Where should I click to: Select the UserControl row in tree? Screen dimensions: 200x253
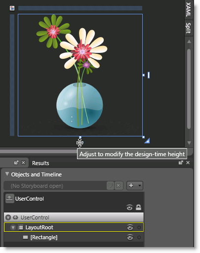[74, 217]
